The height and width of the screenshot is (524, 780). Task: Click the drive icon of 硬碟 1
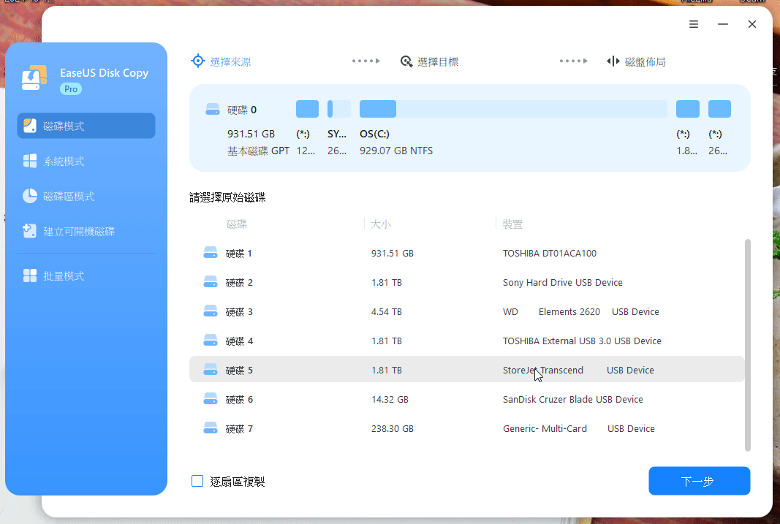pyautogui.click(x=211, y=253)
